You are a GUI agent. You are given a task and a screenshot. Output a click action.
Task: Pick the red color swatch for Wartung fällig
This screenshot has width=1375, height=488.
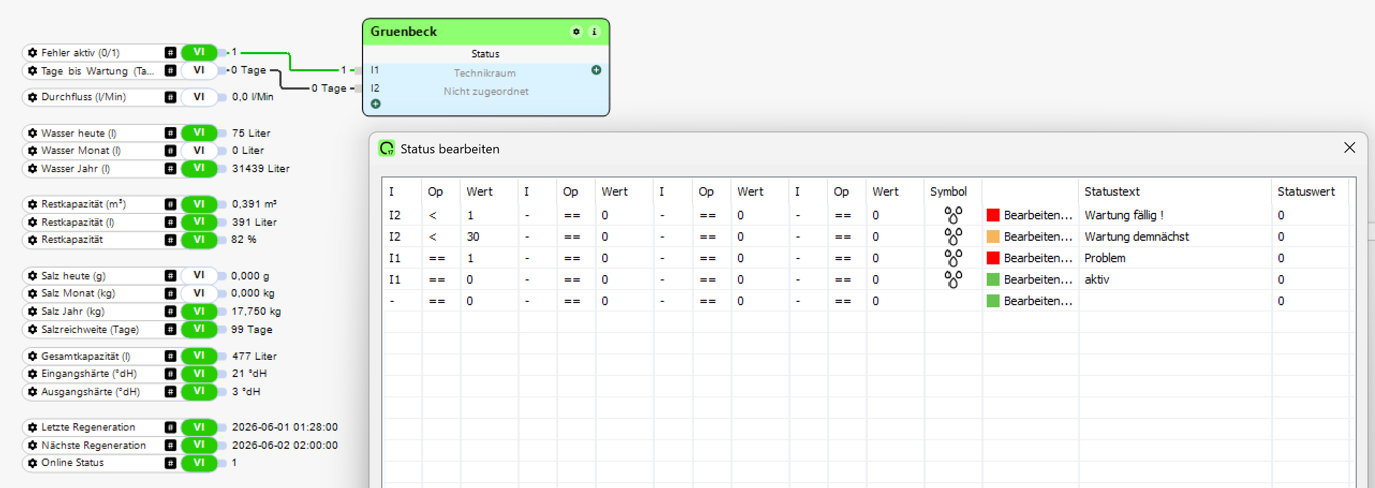[x=993, y=215]
